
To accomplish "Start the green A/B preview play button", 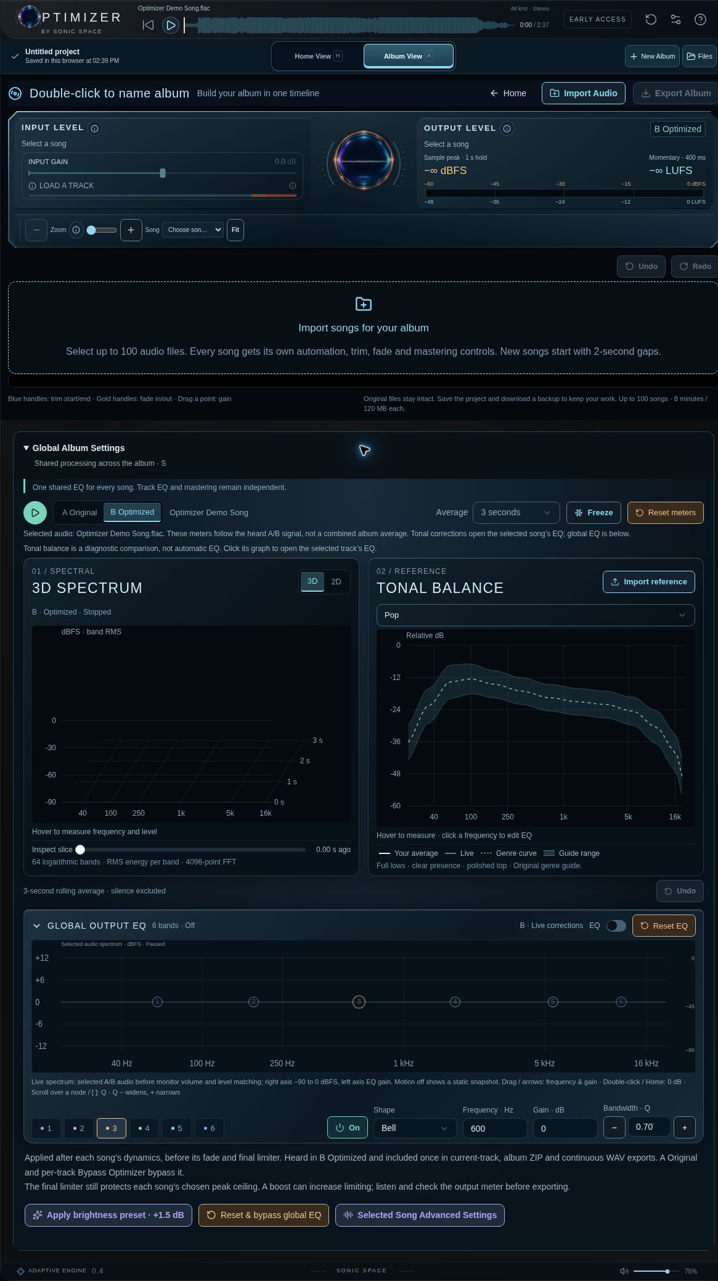I will [x=35, y=513].
